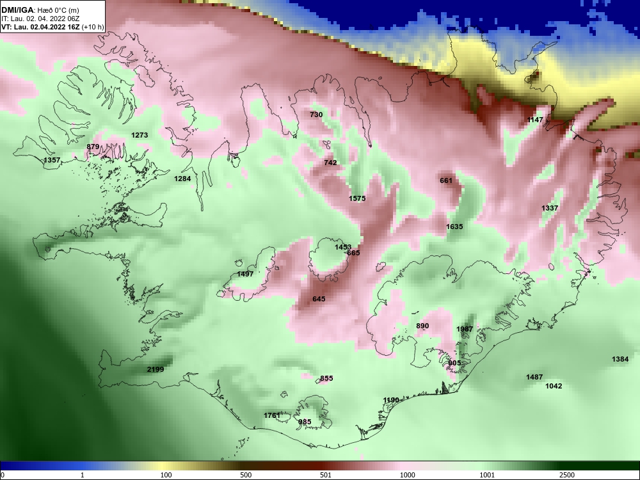The image size is (640, 480).
Task: Click the 665 height label
Action: click(353, 253)
